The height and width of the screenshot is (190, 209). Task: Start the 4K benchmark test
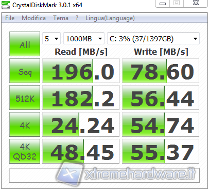click(25, 124)
